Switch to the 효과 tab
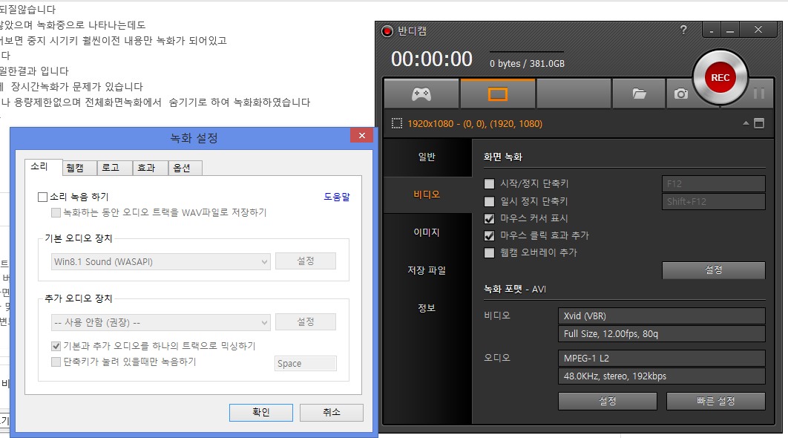The width and height of the screenshot is (788, 438). [151, 168]
